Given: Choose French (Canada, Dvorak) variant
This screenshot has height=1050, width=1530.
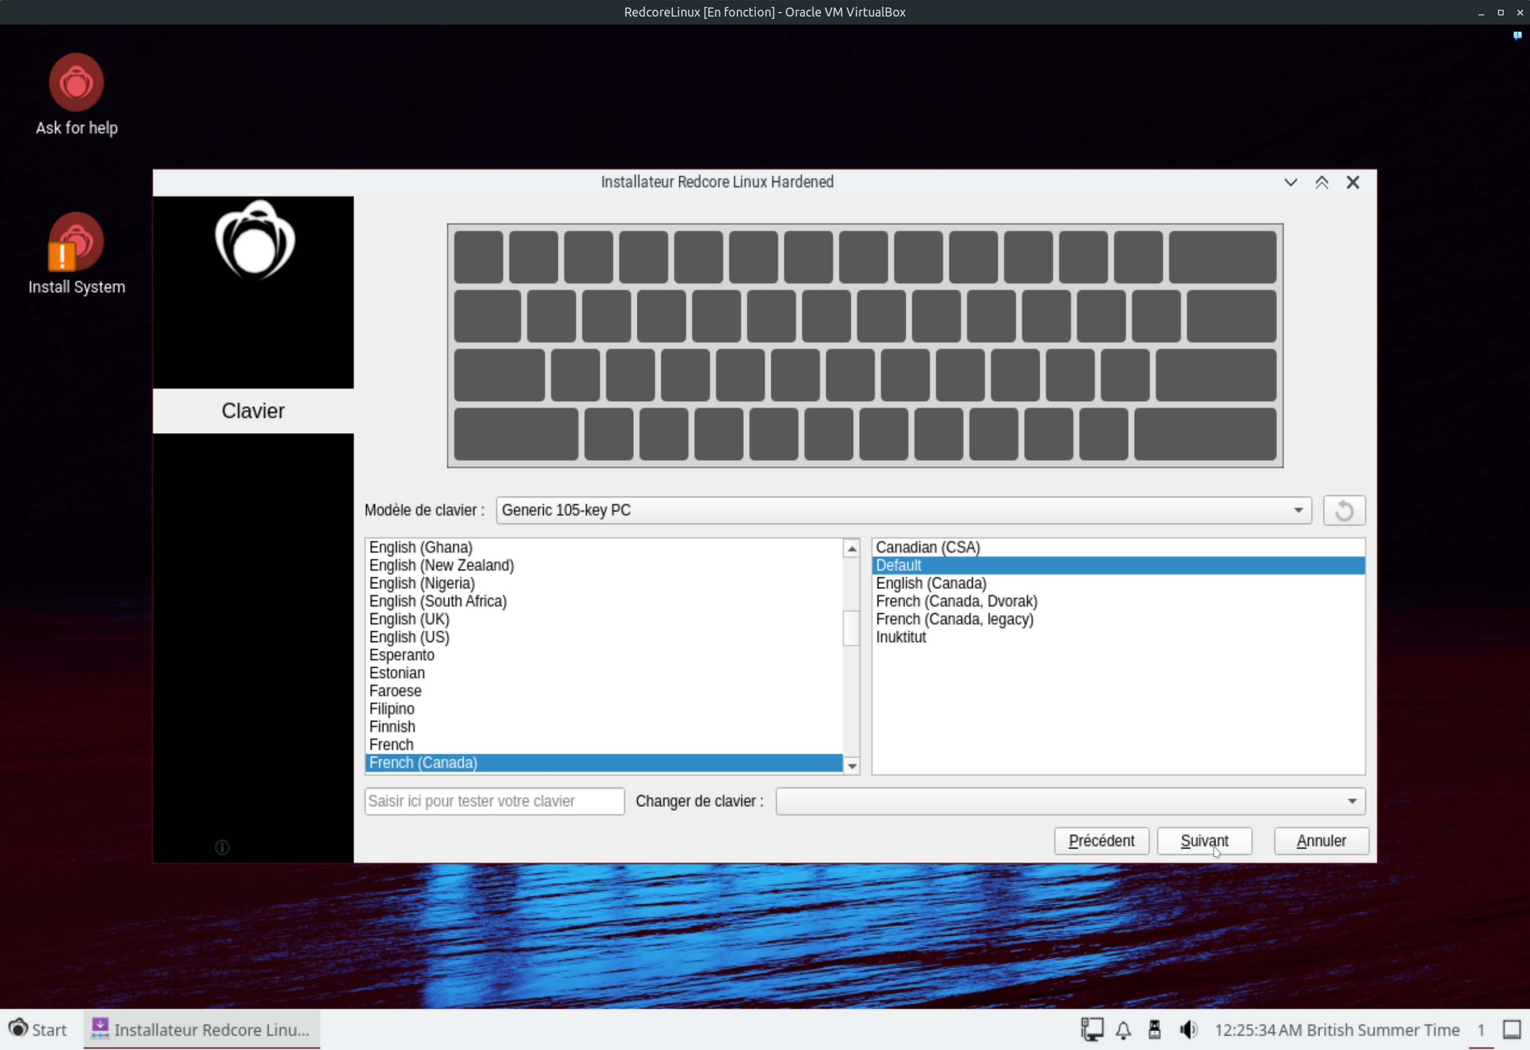Looking at the screenshot, I should point(956,602).
